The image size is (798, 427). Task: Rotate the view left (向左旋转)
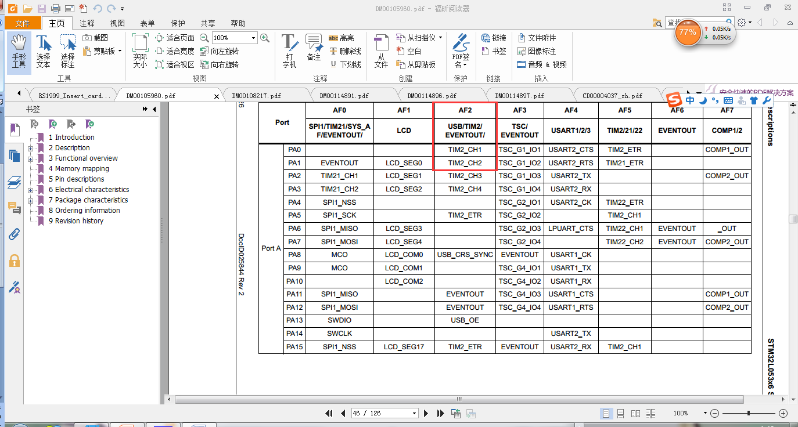coord(219,51)
